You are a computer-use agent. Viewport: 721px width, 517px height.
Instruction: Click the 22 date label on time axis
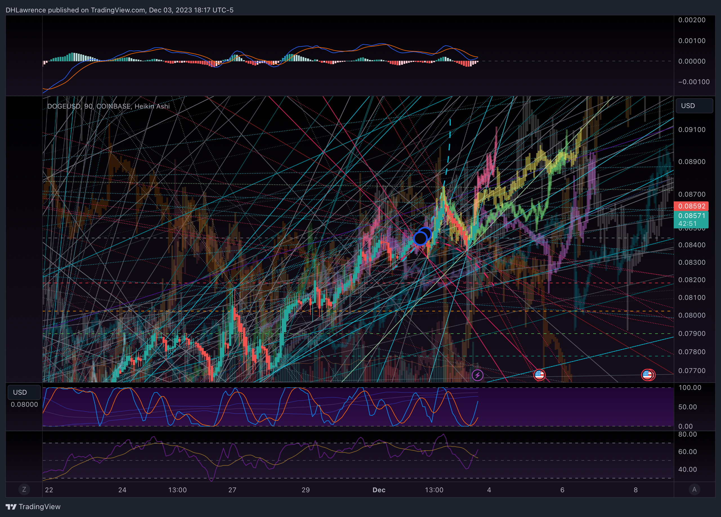click(49, 490)
